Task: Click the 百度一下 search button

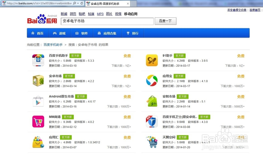Action: click(x=165, y=21)
